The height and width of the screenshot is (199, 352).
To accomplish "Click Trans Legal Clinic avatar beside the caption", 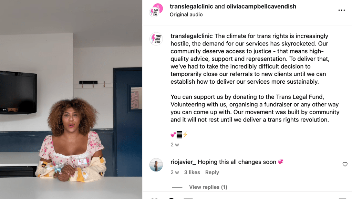I will click(156, 39).
